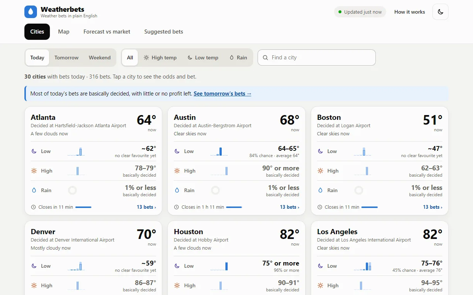Click the sun icon in Houston's High row
The image size is (473, 295).
coord(177,285)
